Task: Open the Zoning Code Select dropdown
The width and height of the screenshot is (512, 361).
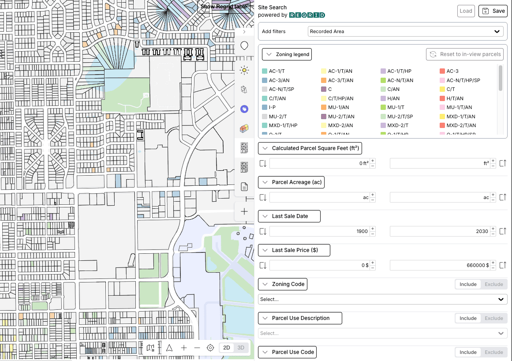Action: point(382,299)
